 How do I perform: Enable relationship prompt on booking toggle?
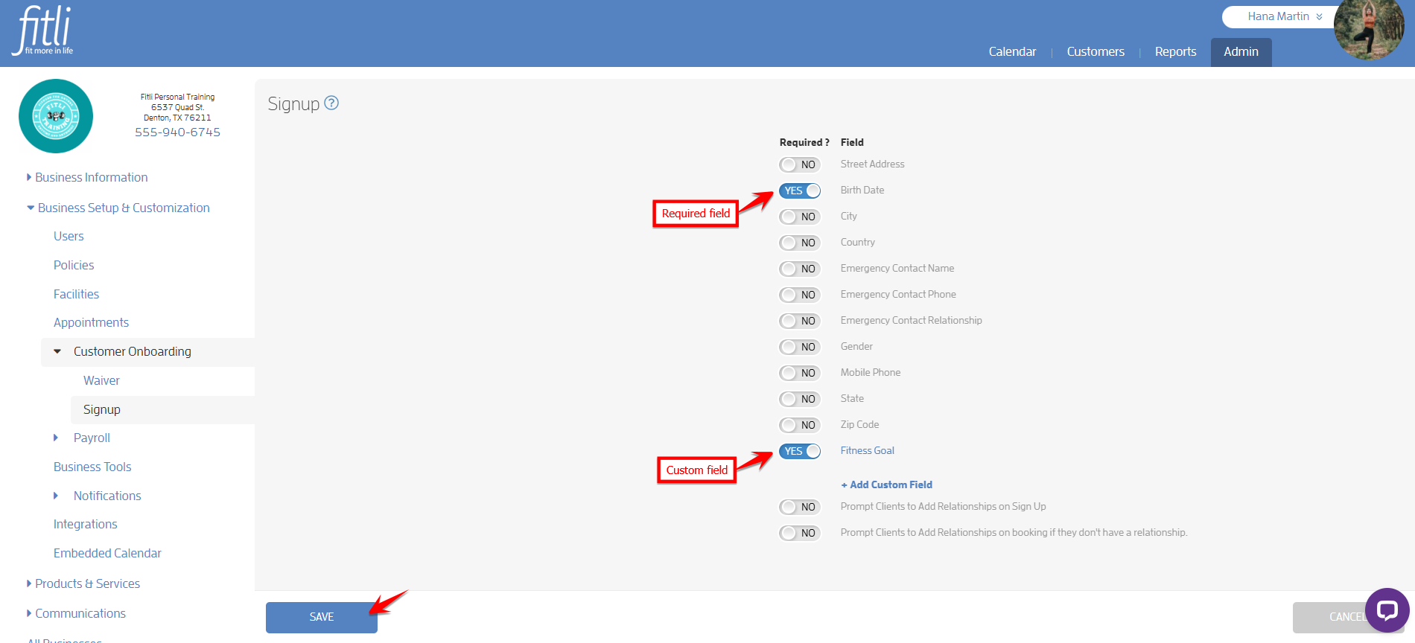click(x=800, y=533)
